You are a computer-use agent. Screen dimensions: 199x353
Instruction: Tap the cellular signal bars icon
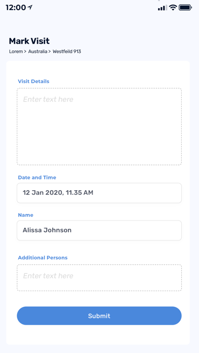pos(162,8)
